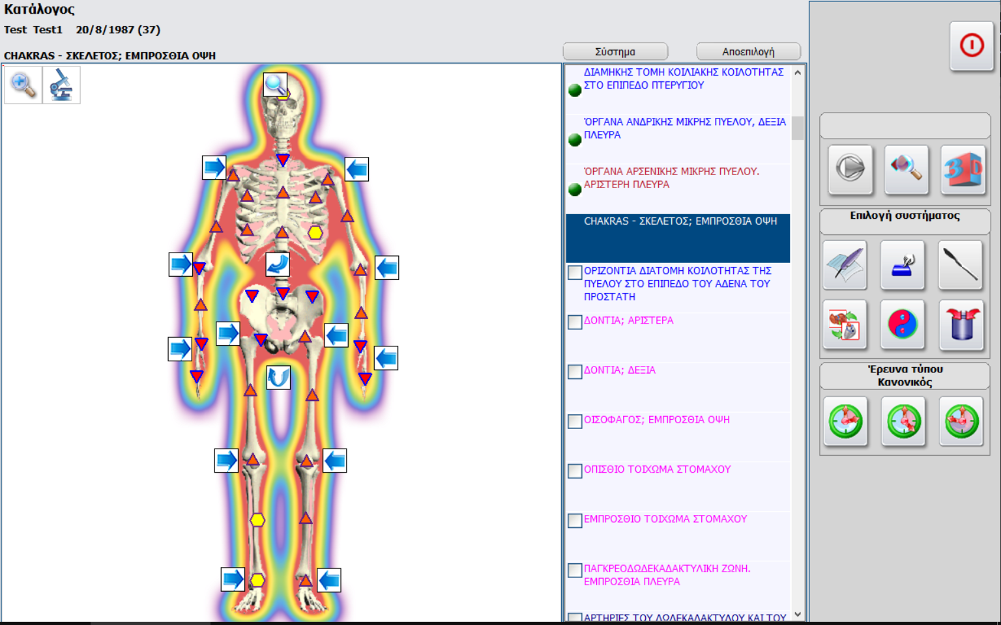The height and width of the screenshot is (625, 1001).
Task: Click the curved arrow on the lumbar spine
Action: (278, 264)
